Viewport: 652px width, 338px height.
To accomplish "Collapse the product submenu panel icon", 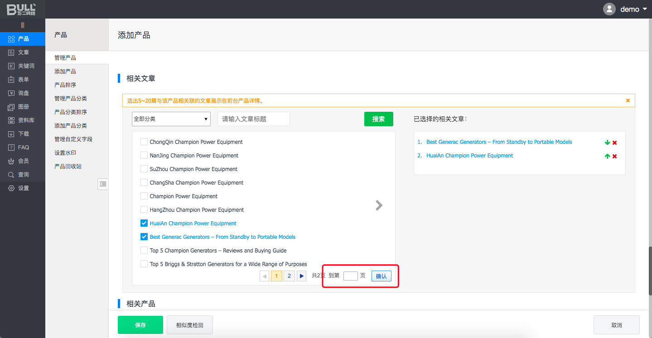I will [x=103, y=184].
